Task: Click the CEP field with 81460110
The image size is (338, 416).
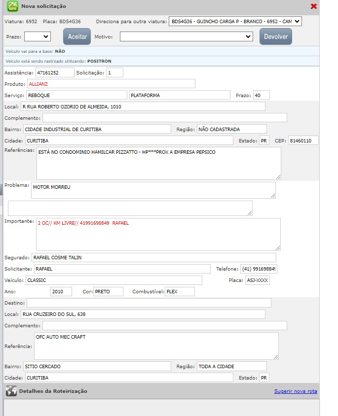Action: tap(303, 140)
